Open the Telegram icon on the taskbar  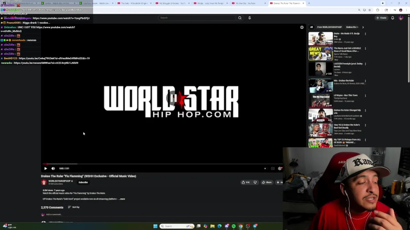tap(255, 226)
